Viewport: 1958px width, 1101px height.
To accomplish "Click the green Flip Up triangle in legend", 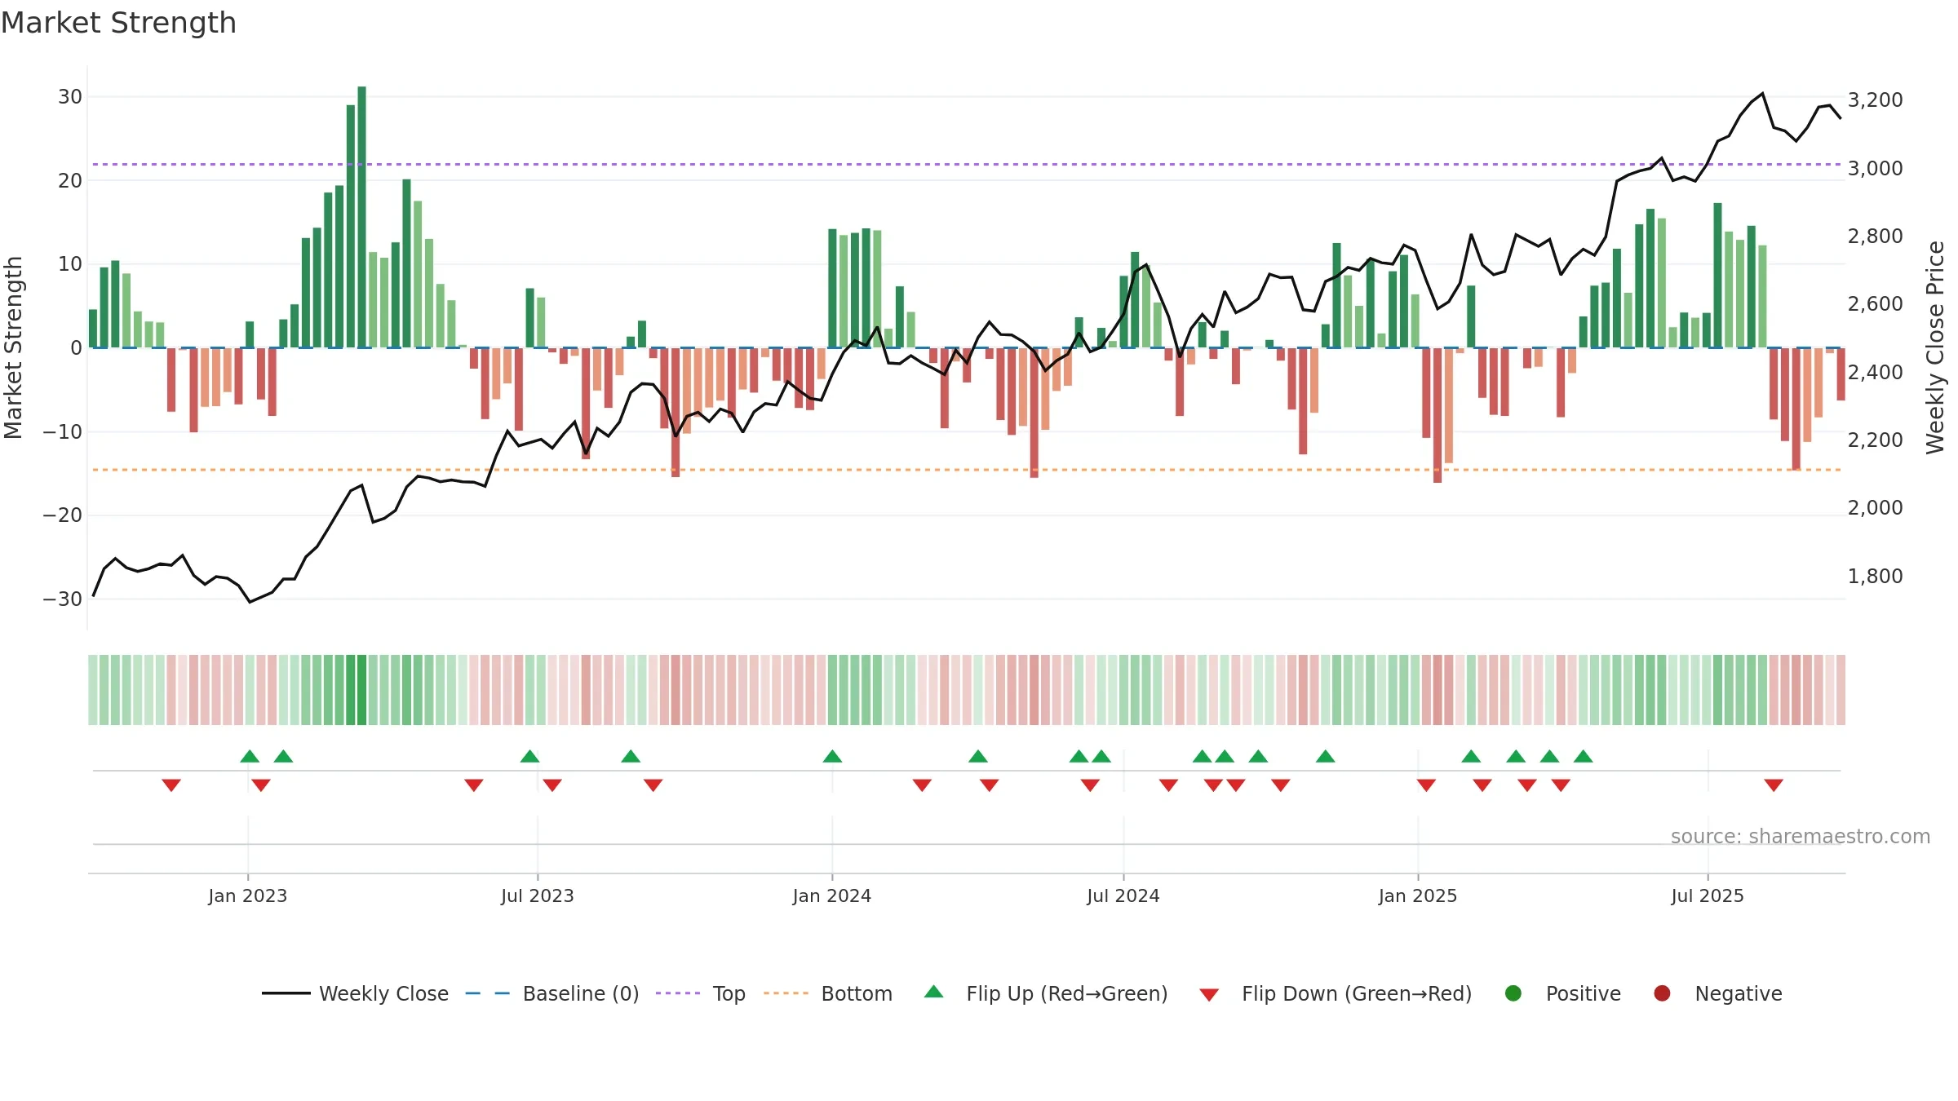I will tap(933, 992).
